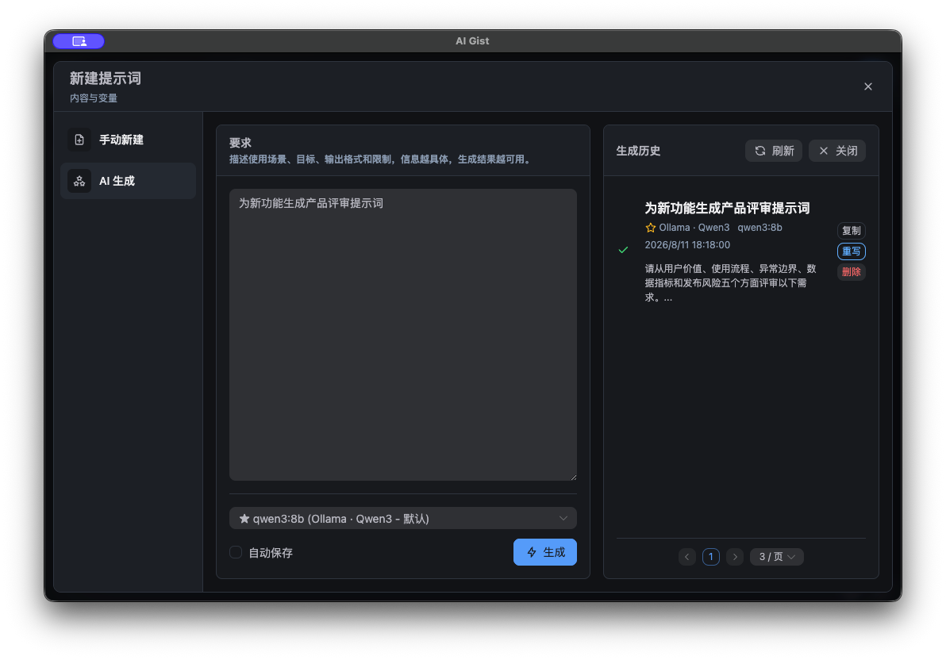The width and height of the screenshot is (946, 660).
Task: Click the 手动新建 document-plus icon
Action: coord(79,140)
